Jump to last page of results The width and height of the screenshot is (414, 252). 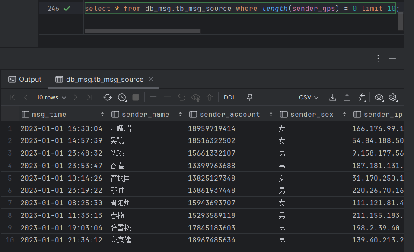(x=90, y=98)
